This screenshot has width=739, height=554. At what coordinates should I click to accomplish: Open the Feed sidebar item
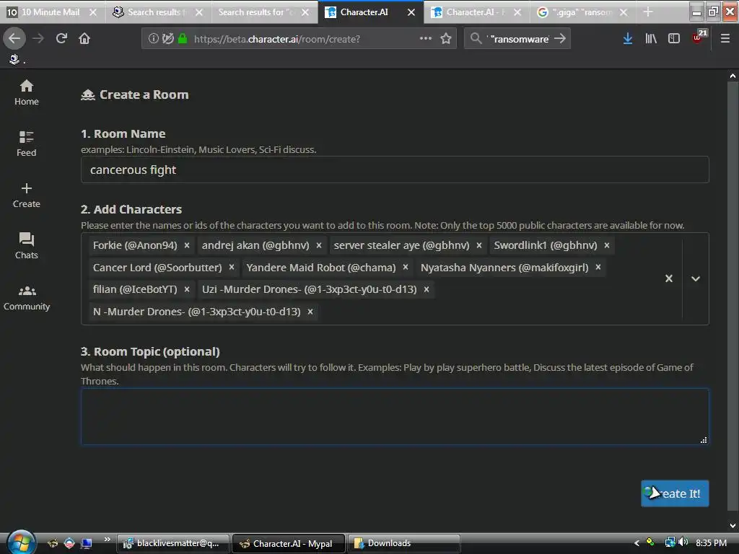click(27, 144)
